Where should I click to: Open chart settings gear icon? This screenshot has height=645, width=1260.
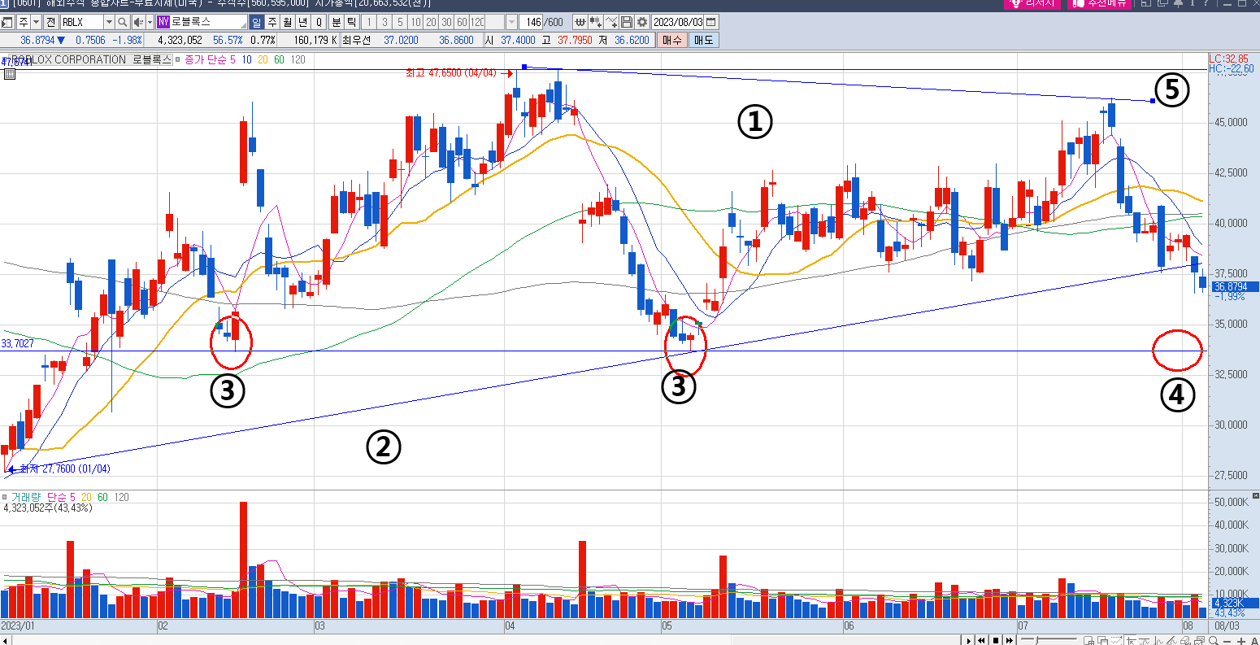[x=642, y=22]
